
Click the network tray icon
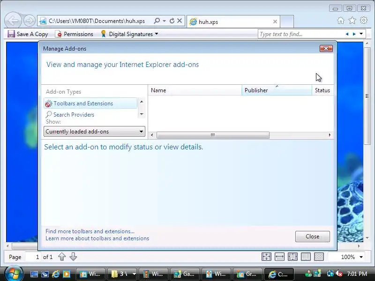point(330,274)
